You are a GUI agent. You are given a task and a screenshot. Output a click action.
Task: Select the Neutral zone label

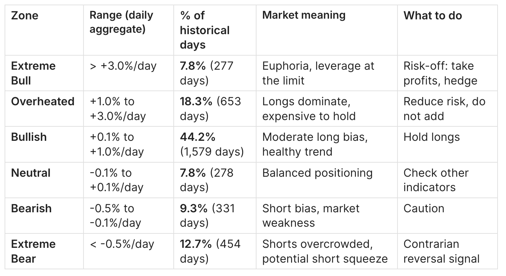click(x=31, y=173)
